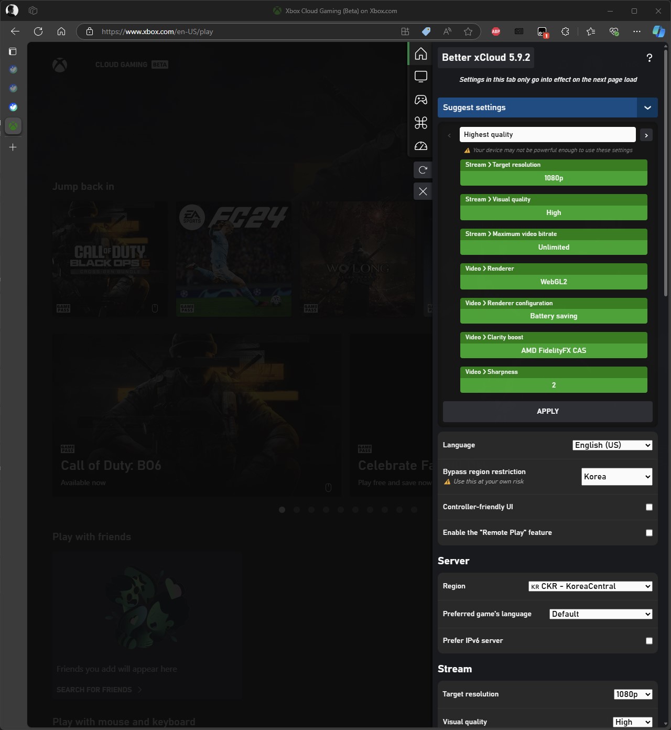Screen dimensions: 671x730
Task: Toggle vertical tabs pane icon
Action: pos(13,51)
